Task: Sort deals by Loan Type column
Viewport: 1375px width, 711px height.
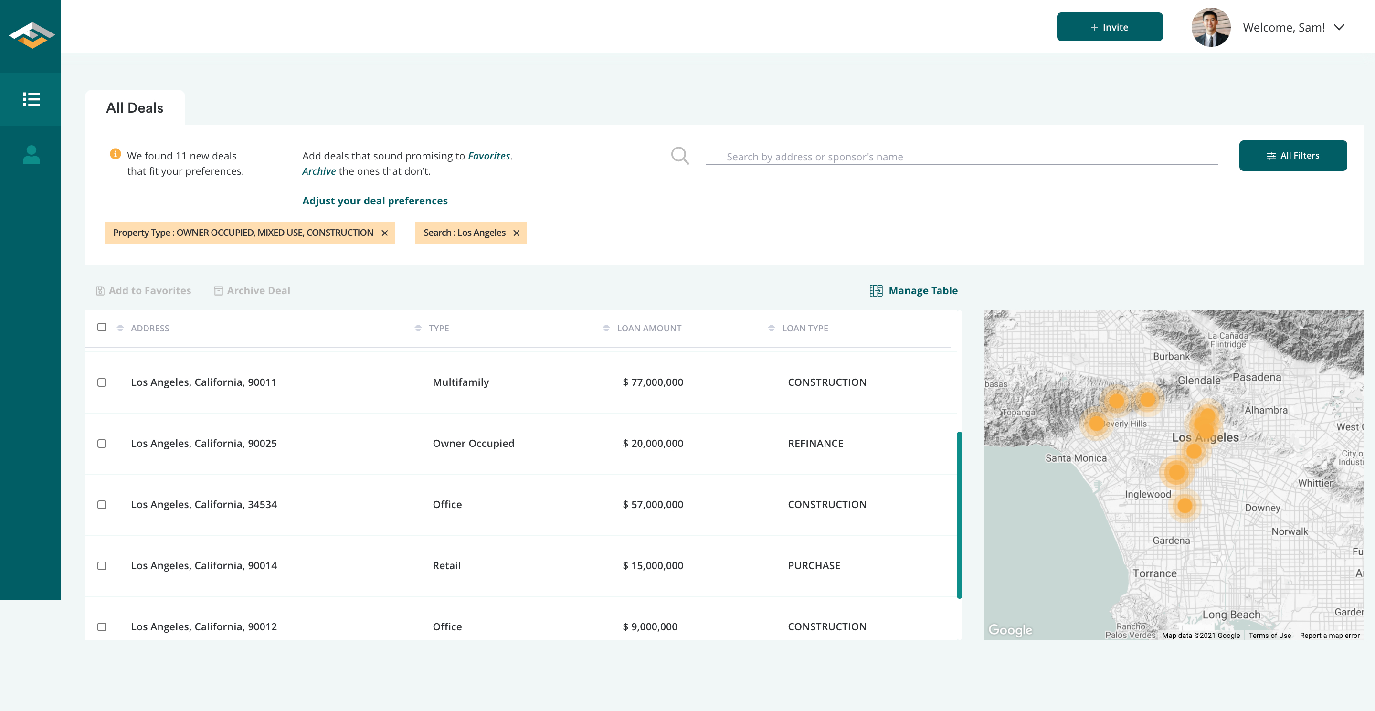Action: coord(770,328)
